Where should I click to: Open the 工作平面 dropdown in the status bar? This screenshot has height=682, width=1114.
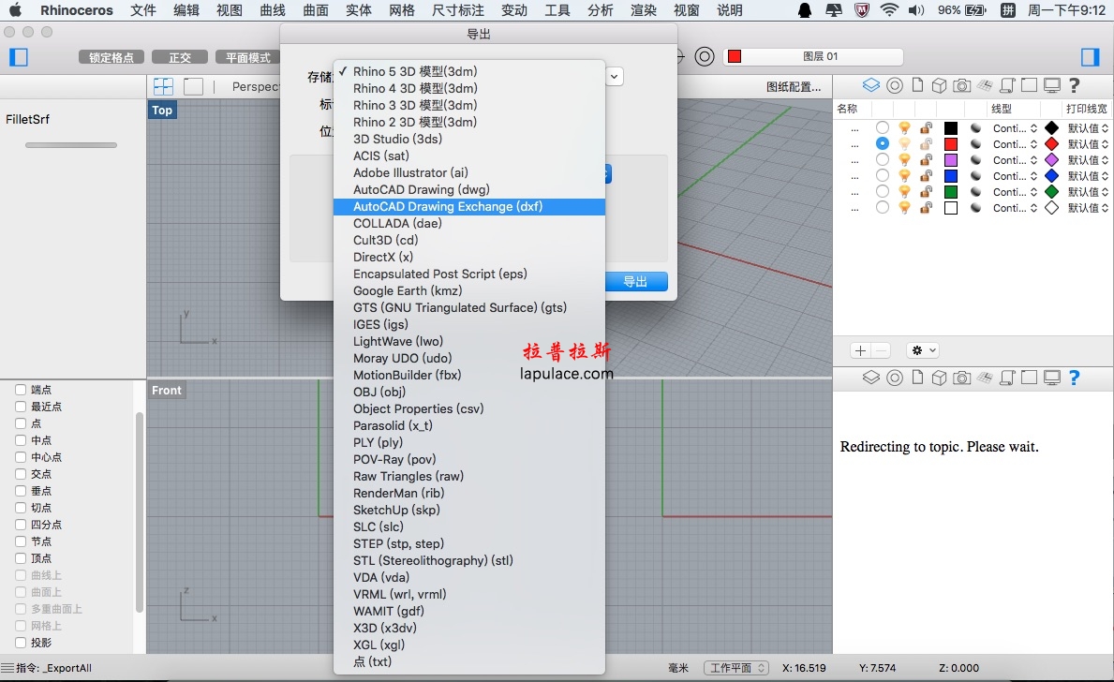[x=736, y=668]
